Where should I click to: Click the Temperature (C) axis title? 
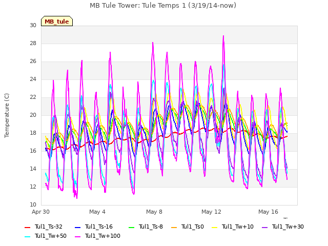pos(7,115)
